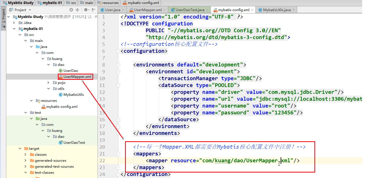This screenshot has width=365, height=178.
Task: Select UserDao in the project tree
Action: (71, 71)
